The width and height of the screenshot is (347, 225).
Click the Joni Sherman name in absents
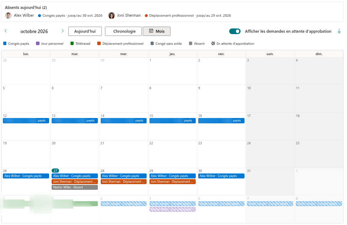[129, 15]
